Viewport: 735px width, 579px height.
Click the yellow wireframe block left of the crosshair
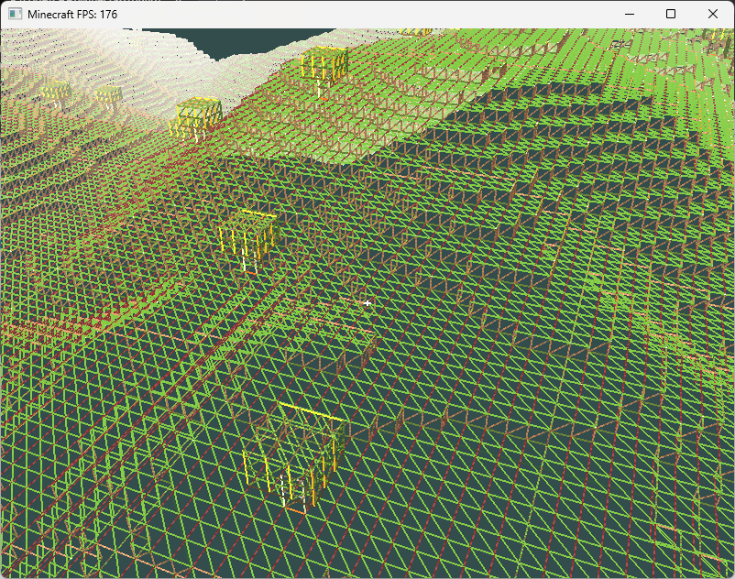[247, 238]
